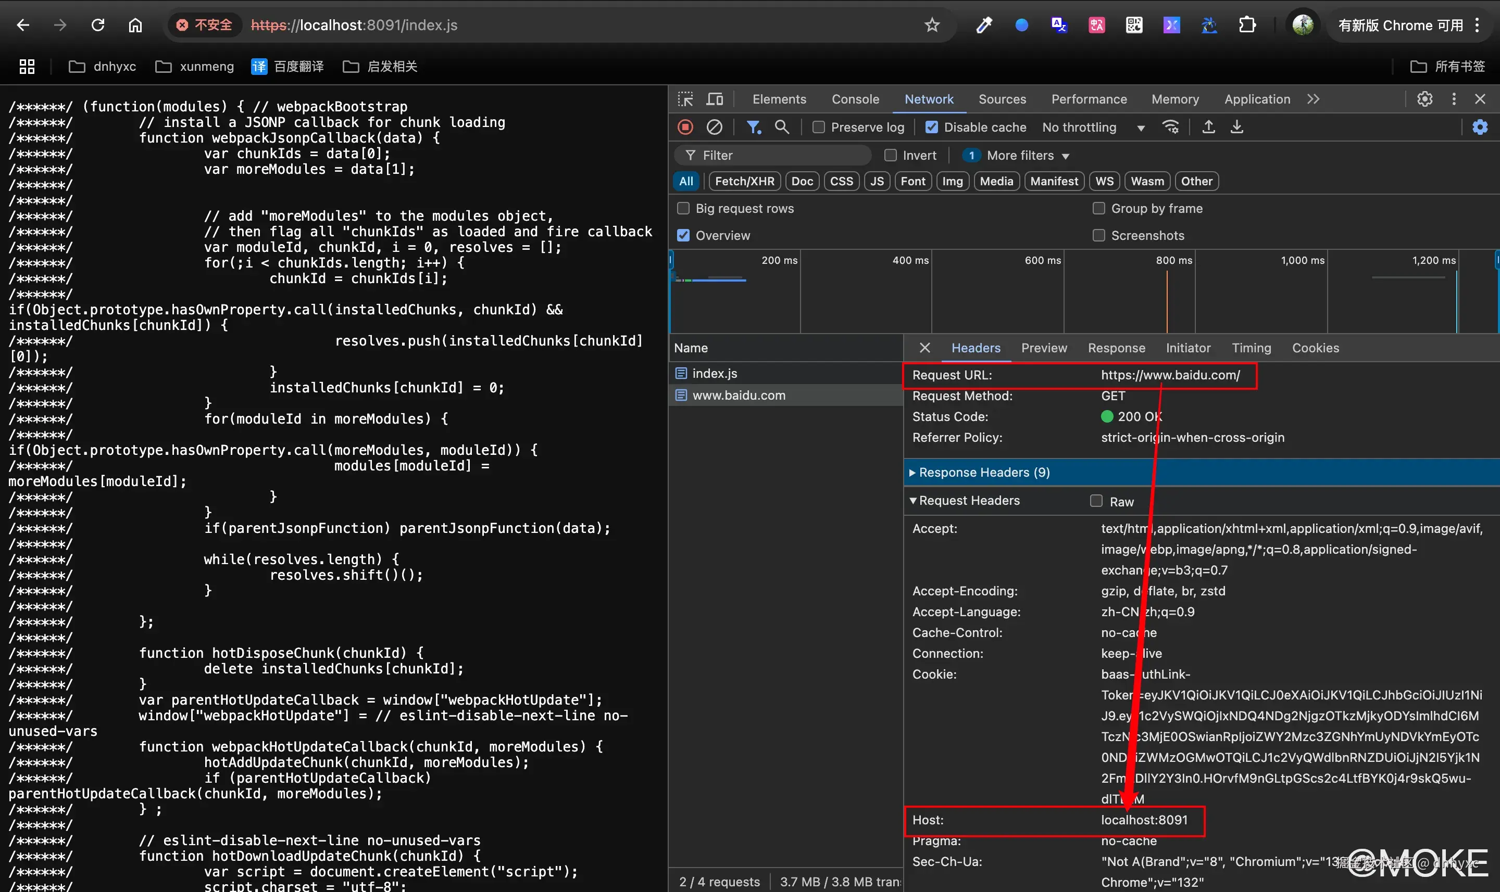Viewport: 1500px width, 892px height.
Task: Uncheck the Disable cache checkbox
Action: (932, 127)
